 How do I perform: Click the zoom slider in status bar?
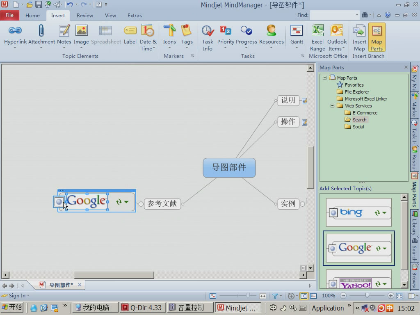(367, 295)
